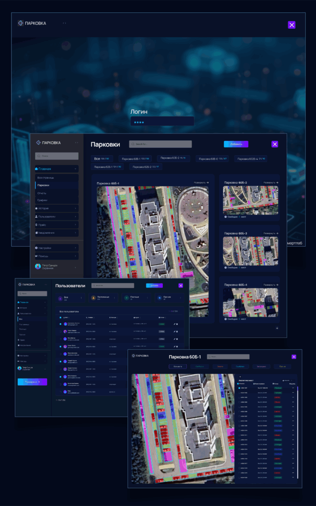
Task: Select the Парковка 60Б-2 filter tab
Action: [173, 158]
